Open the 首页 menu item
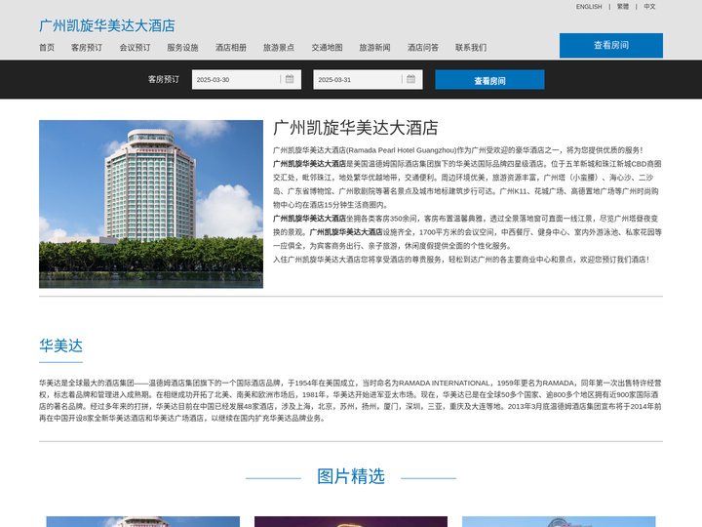The height and width of the screenshot is (527, 702). click(47, 48)
